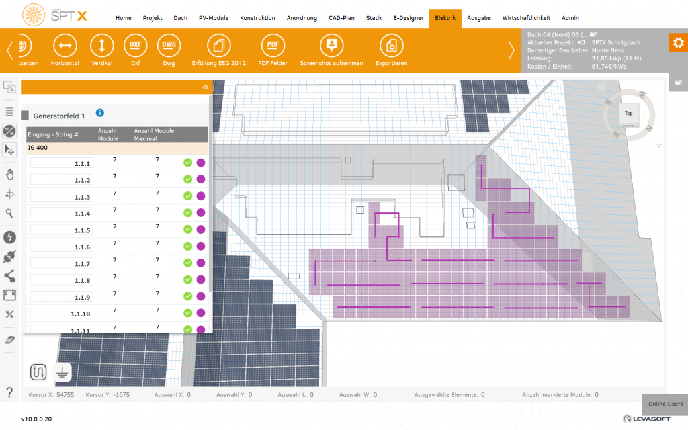Image resolution: width=688 pixels, height=430 pixels.
Task: Click Screenshot aufnehmen icon
Action: [331, 46]
